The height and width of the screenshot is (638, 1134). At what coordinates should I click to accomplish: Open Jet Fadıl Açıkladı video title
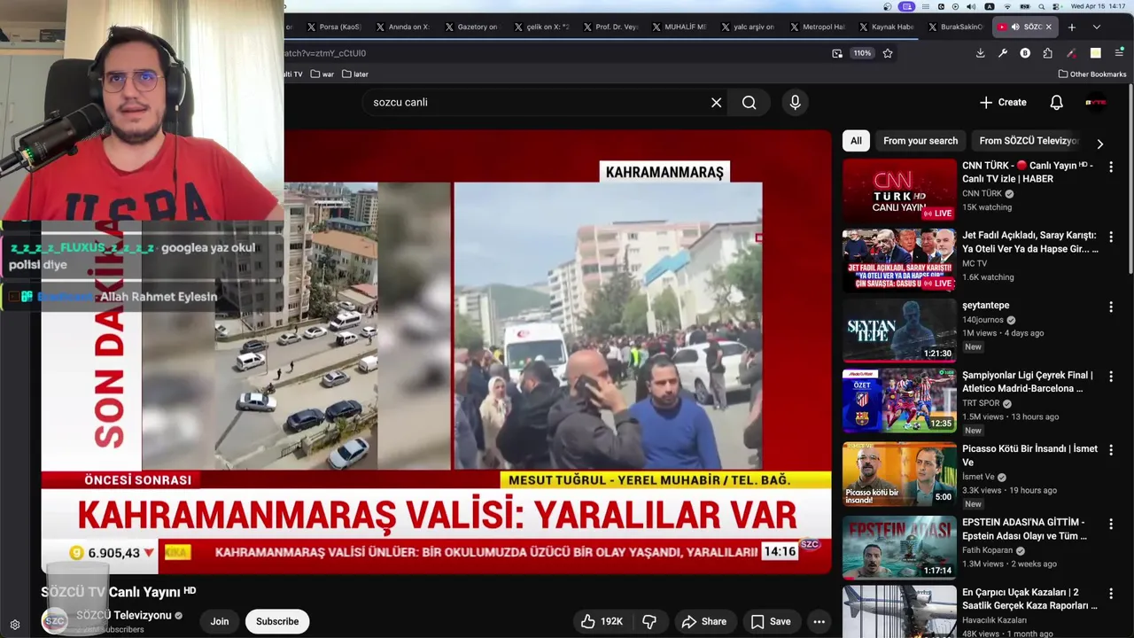point(1030,242)
